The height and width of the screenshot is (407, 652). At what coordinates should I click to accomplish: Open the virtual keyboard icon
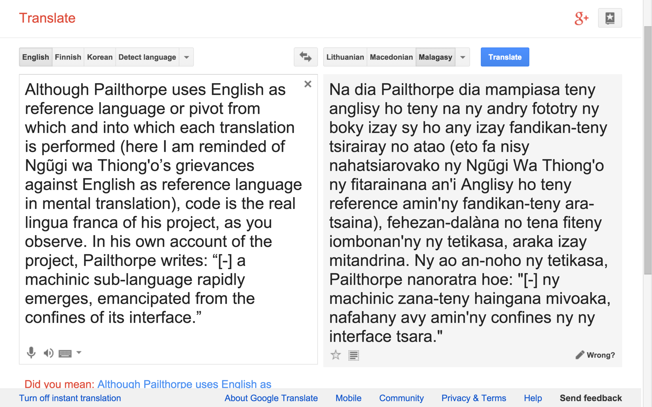pos(65,354)
